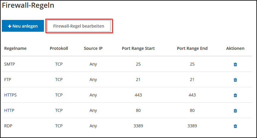Click the Protokoll column header

pos(59,48)
